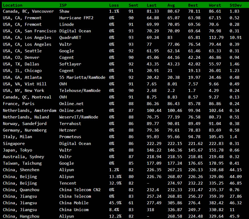
Task: Select the 'USA, CA, San Francisco' location
Action: [29, 31]
